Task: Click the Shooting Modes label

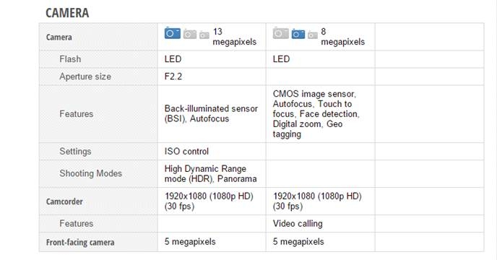Action: click(90, 173)
